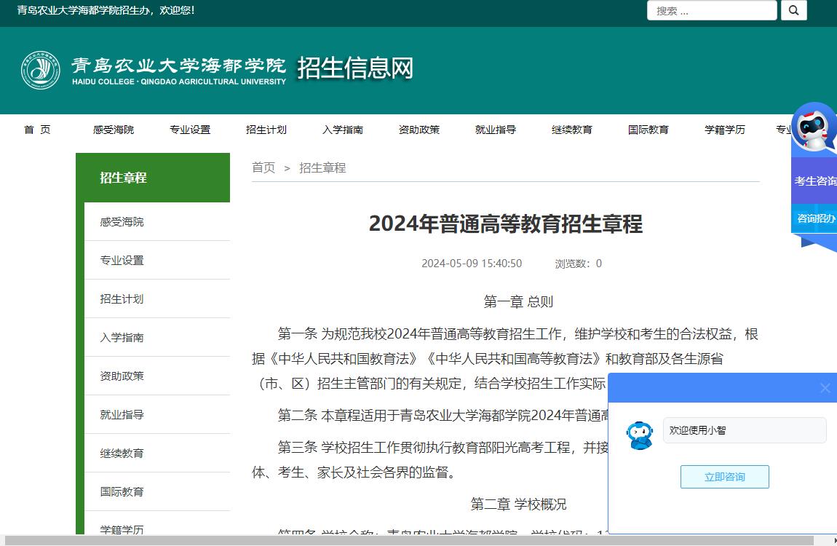Open the 2024年普通高等教育招生章程 article title
The width and height of the screenshot is (837, 546).
(504, 226)
